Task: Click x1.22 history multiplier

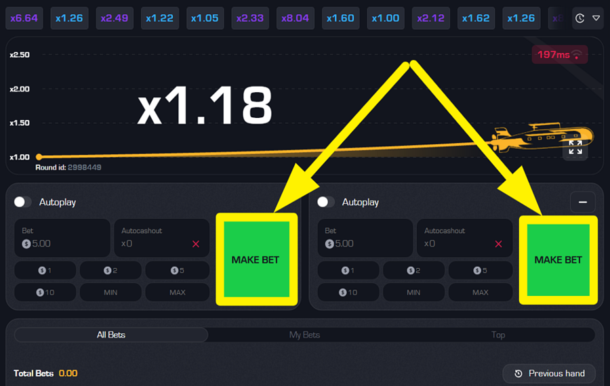Action: coord(159,18)
